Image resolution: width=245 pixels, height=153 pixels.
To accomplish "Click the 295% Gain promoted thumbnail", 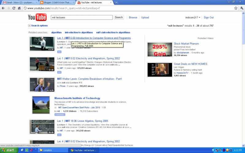I will tap(160, 50).
